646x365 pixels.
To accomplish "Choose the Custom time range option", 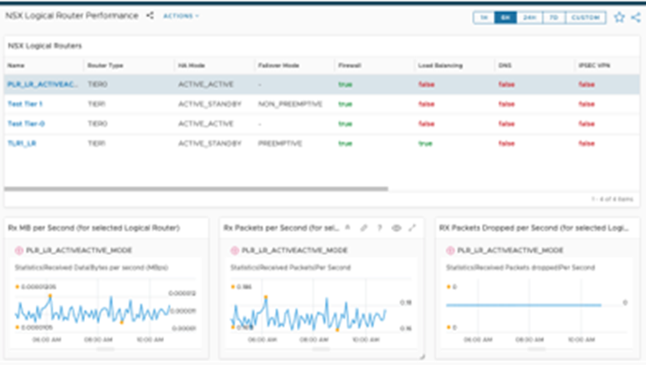I will pyautogui.click(x=585, y=17).
